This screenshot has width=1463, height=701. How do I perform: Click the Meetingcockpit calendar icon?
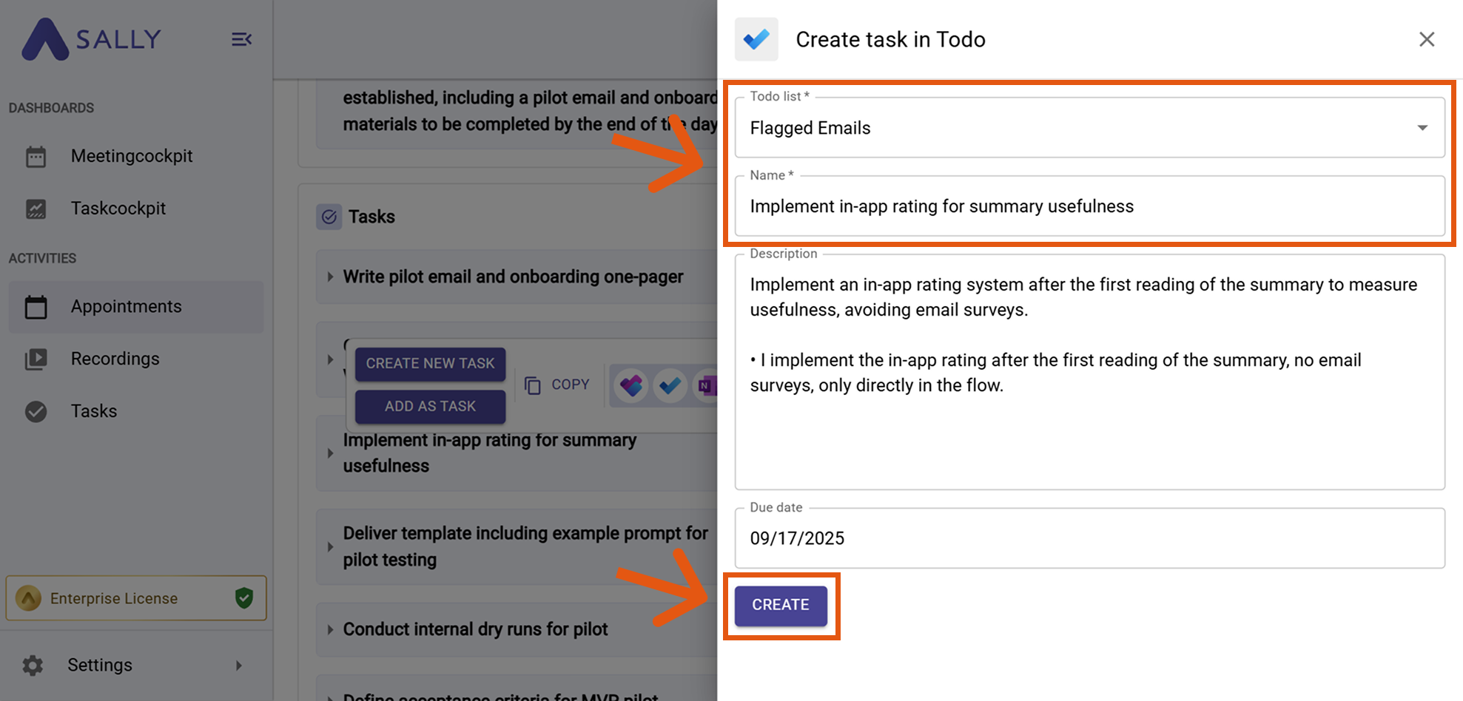click(x=36, y=157)
